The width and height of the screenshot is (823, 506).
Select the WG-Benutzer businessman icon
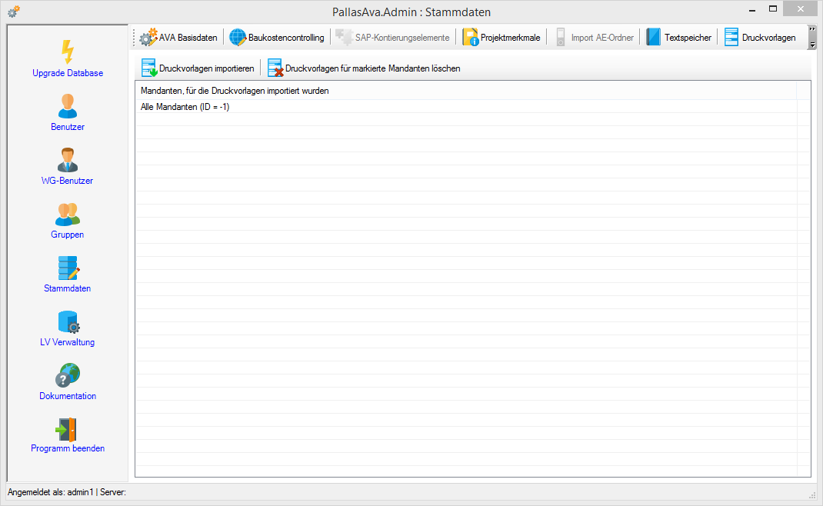point(68,160)
